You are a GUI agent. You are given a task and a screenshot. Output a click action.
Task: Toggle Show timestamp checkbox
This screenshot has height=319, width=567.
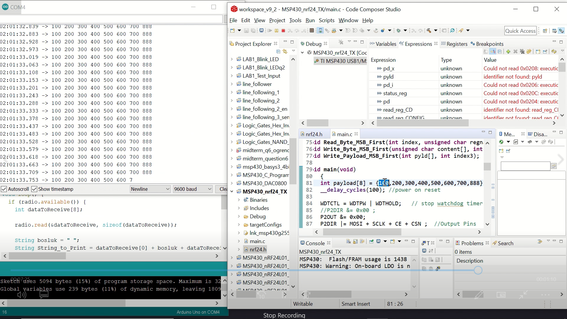34,189
